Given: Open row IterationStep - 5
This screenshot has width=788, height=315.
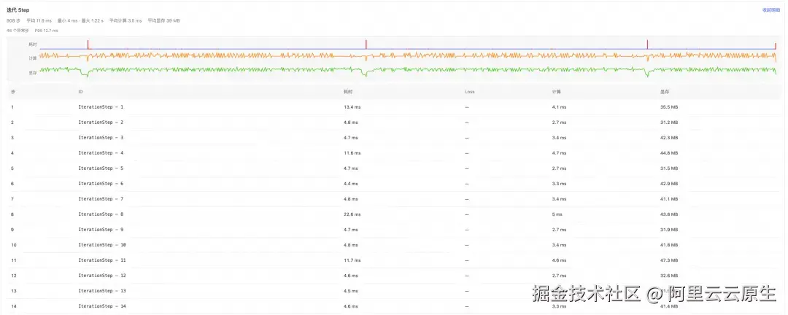Looking at the screenshot, I should (393, 168).
